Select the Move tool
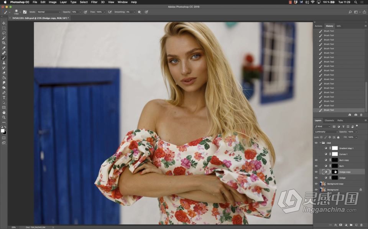Image resolution: width=368 pixels, height=229 pixels. click(x=4, y=23)
